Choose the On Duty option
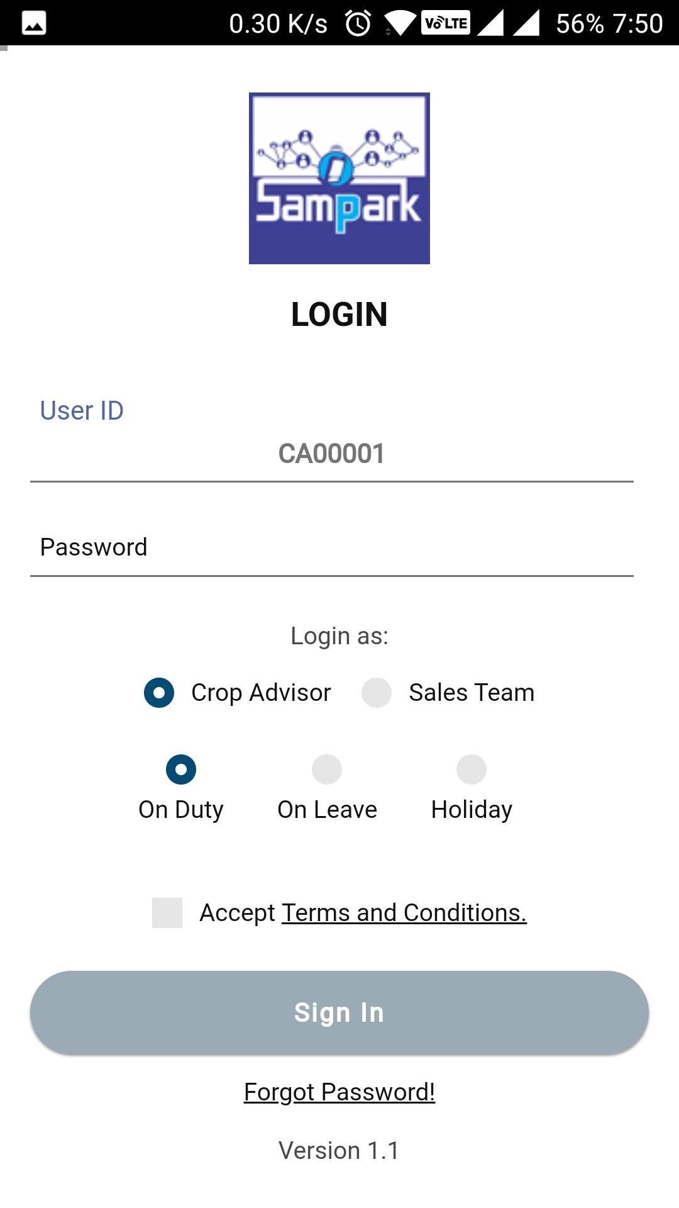This screenshot has height=1208, width=679. pos(181,769)
